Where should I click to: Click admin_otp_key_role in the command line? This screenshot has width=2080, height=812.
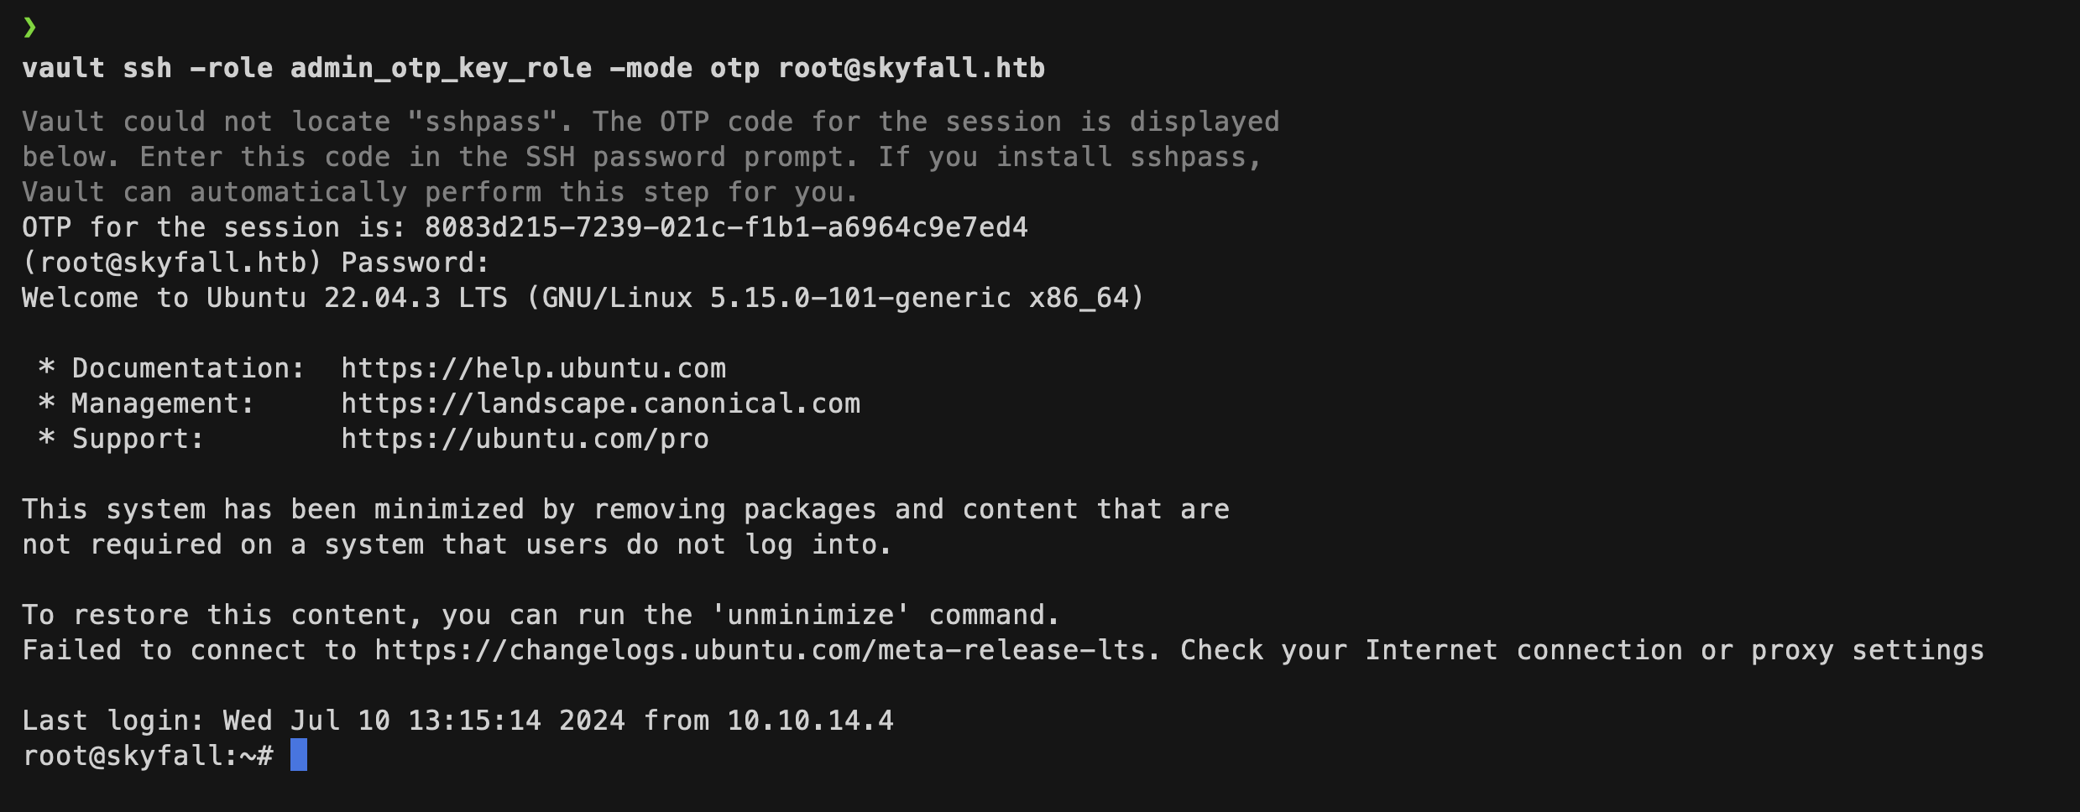[441, 68]
